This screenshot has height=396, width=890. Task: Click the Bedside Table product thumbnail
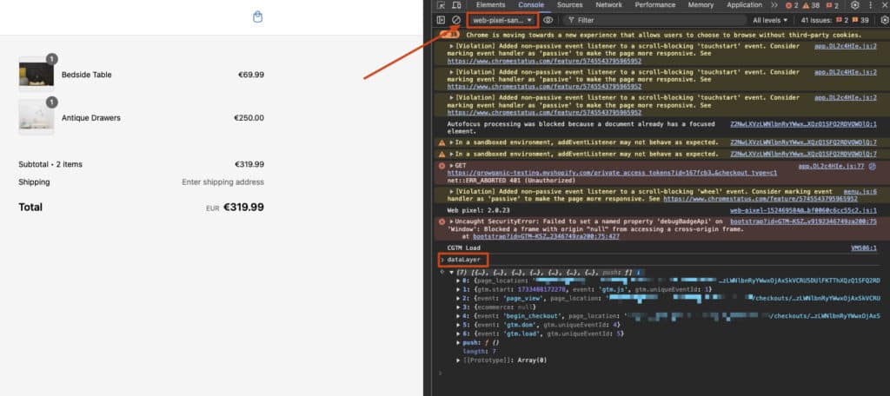pyautogui.click(x=37, y=74)
